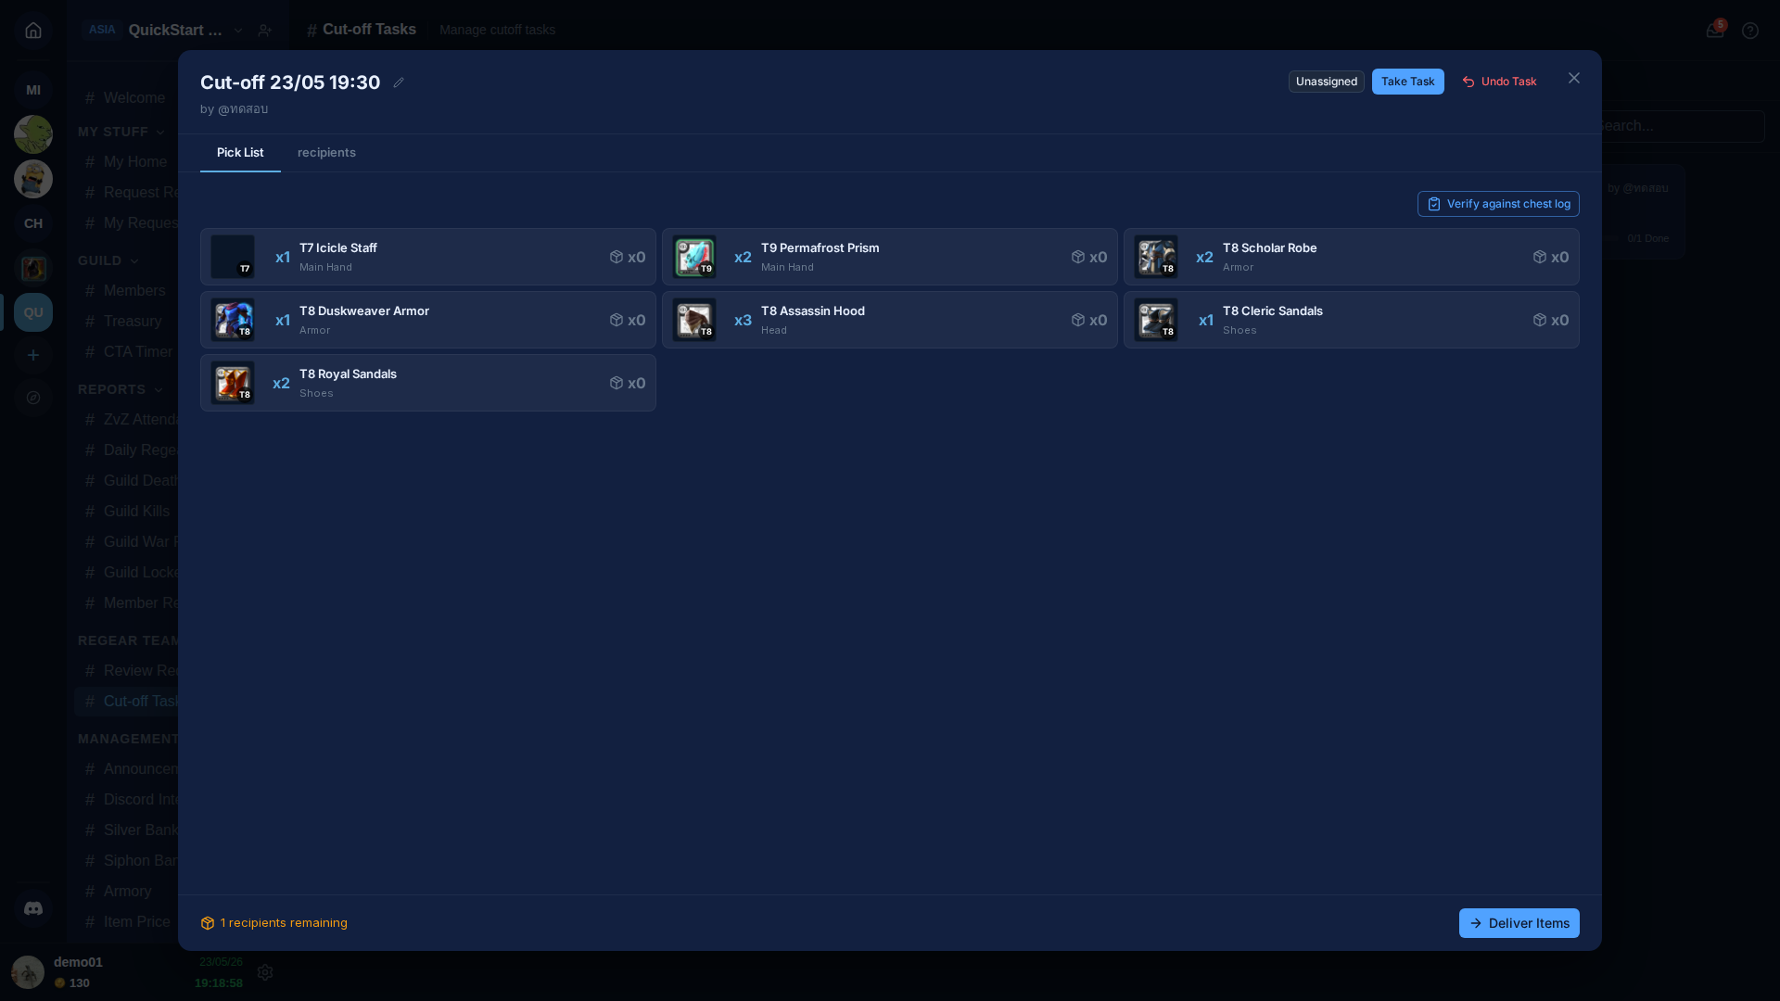Click Verify against chest log button
The image size is (1780, 1001).
(x=1498, y=204)
